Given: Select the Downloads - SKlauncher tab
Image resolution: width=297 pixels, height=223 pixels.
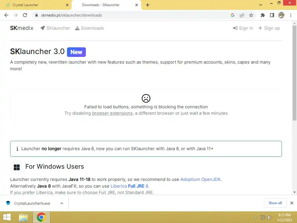Looking at the screenshot, I should point(106,5).
